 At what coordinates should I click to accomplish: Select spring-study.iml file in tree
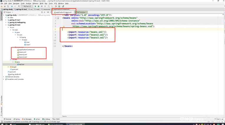(x=14, y=74)
